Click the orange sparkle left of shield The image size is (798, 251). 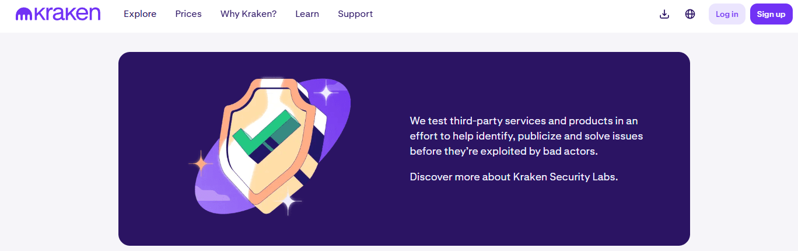coord(200,164)
